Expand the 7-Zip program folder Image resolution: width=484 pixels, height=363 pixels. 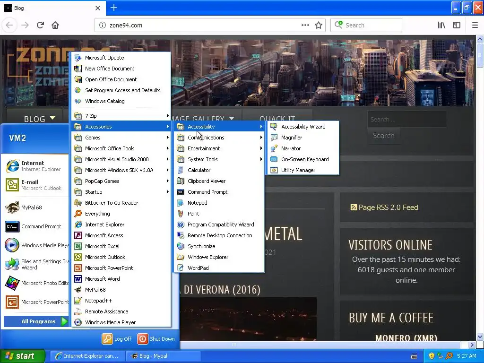(121, 116)
